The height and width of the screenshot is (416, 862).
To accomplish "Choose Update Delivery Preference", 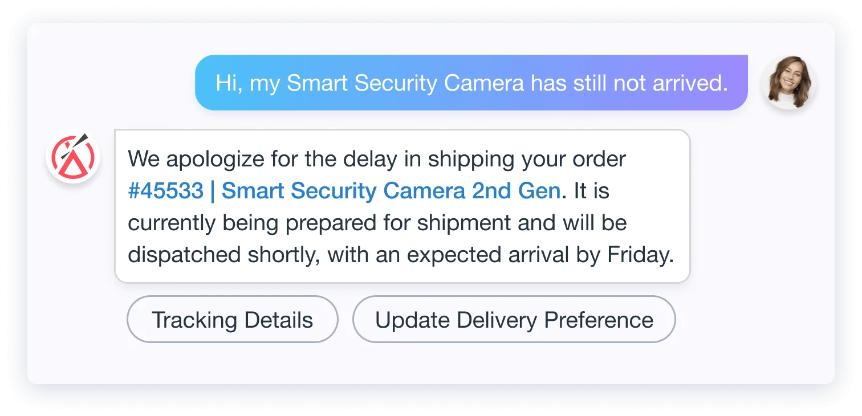I will click(514, 319).
